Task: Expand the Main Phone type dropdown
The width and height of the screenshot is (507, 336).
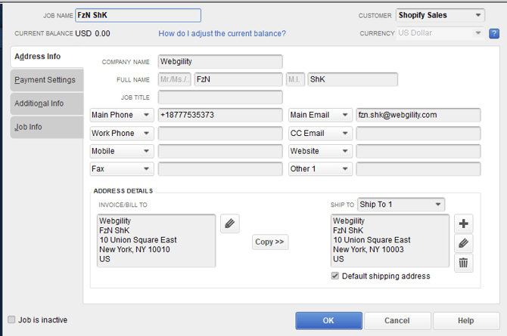Action: [122, 115]
